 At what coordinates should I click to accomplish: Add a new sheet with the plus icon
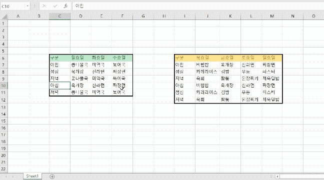click(52, 176)
